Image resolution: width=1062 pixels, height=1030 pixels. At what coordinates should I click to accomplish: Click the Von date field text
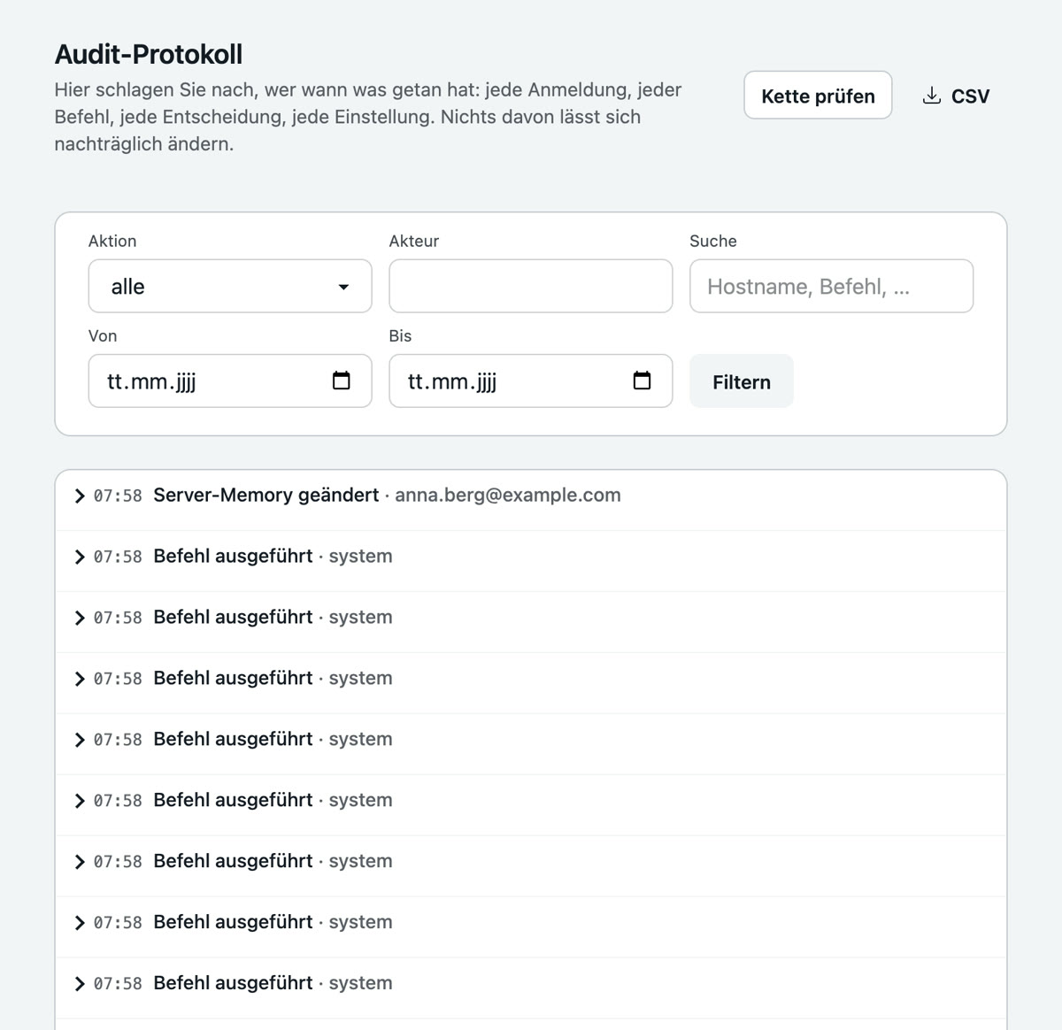point(151,381)
